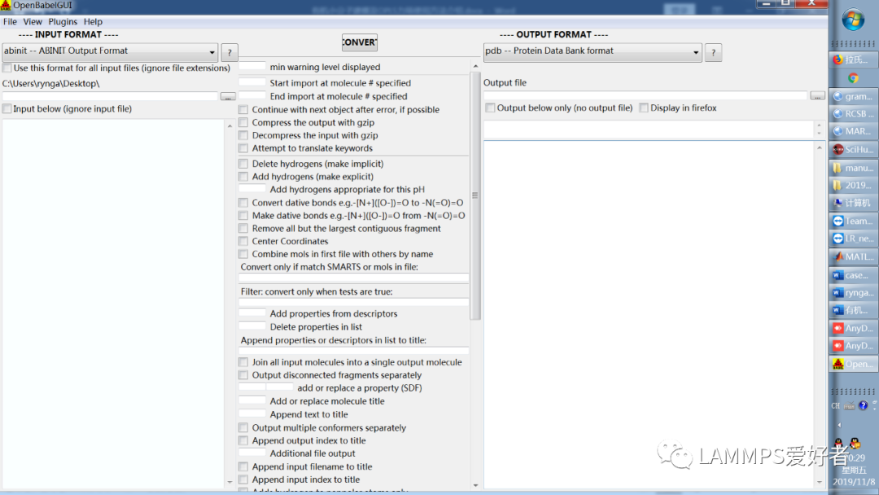Screen dimensions: 879x495
Task: Check 'Remove all but the largest contiguous fragment'
Action: pos(243,228)
